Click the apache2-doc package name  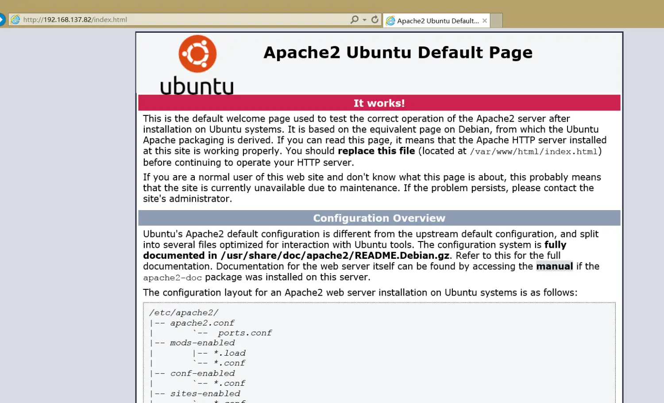tap(172, 278)
